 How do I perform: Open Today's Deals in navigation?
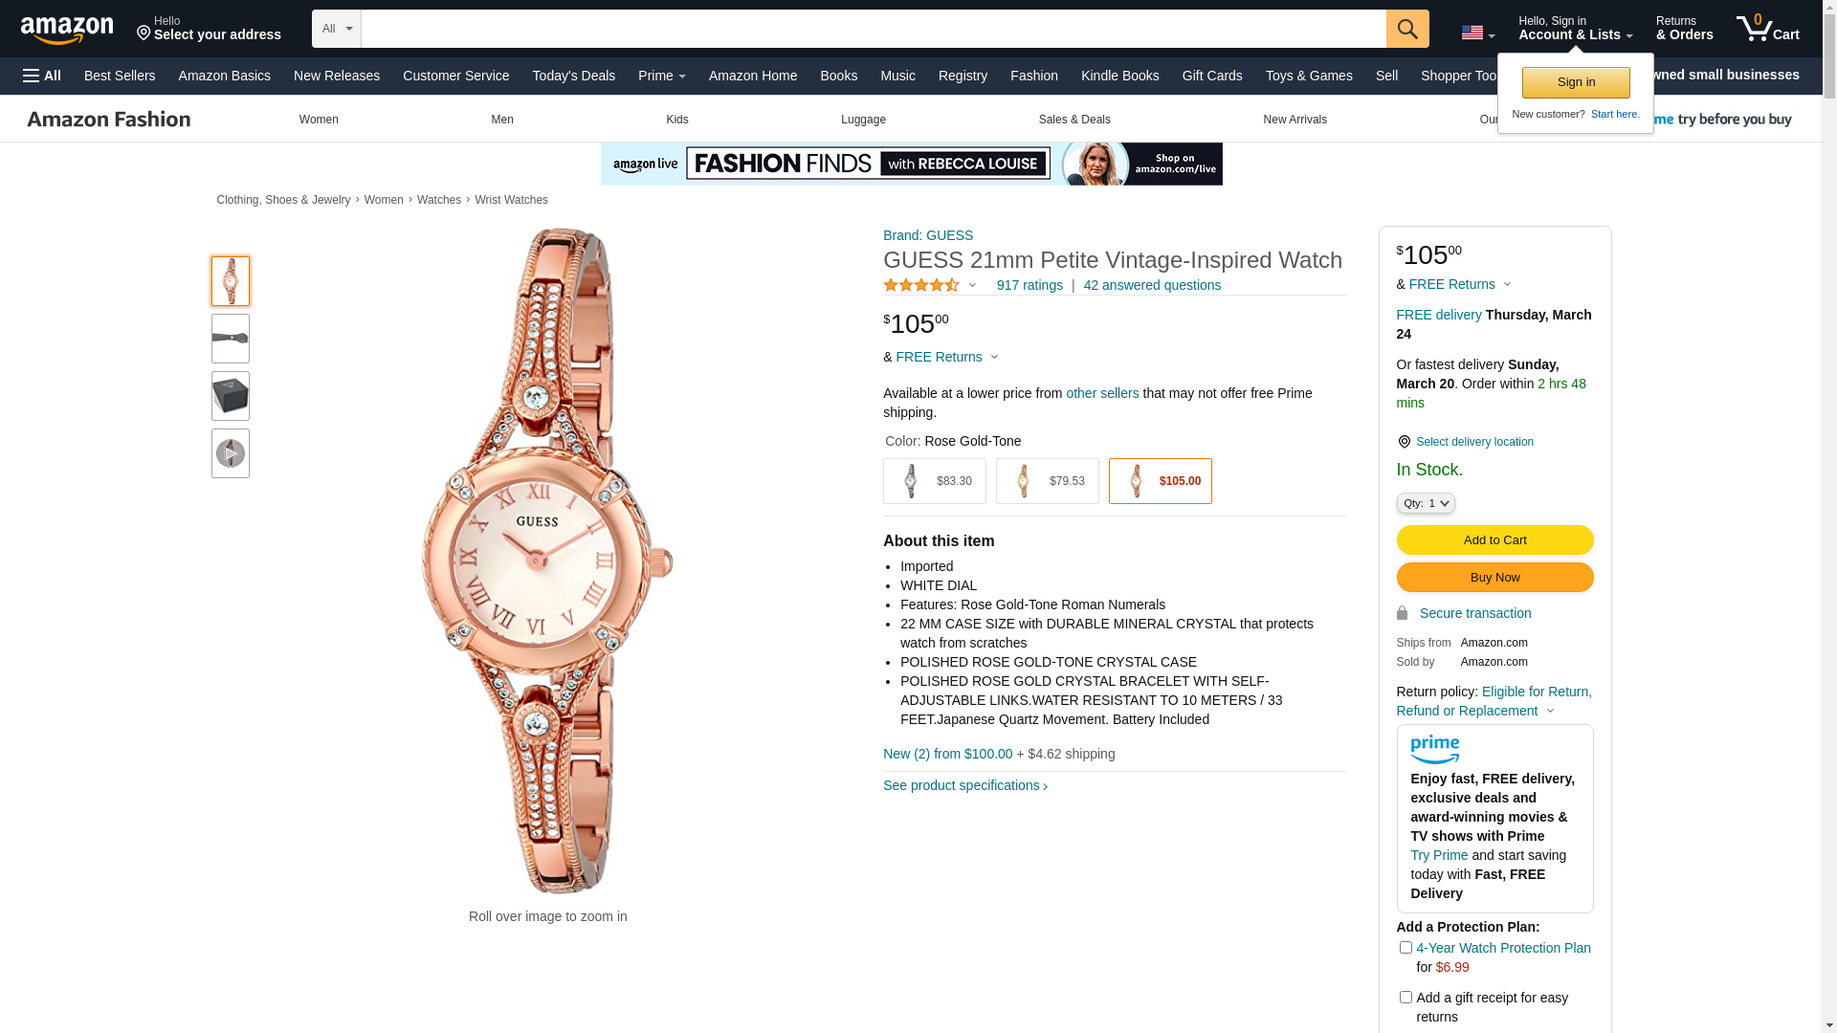coord(574,76)
